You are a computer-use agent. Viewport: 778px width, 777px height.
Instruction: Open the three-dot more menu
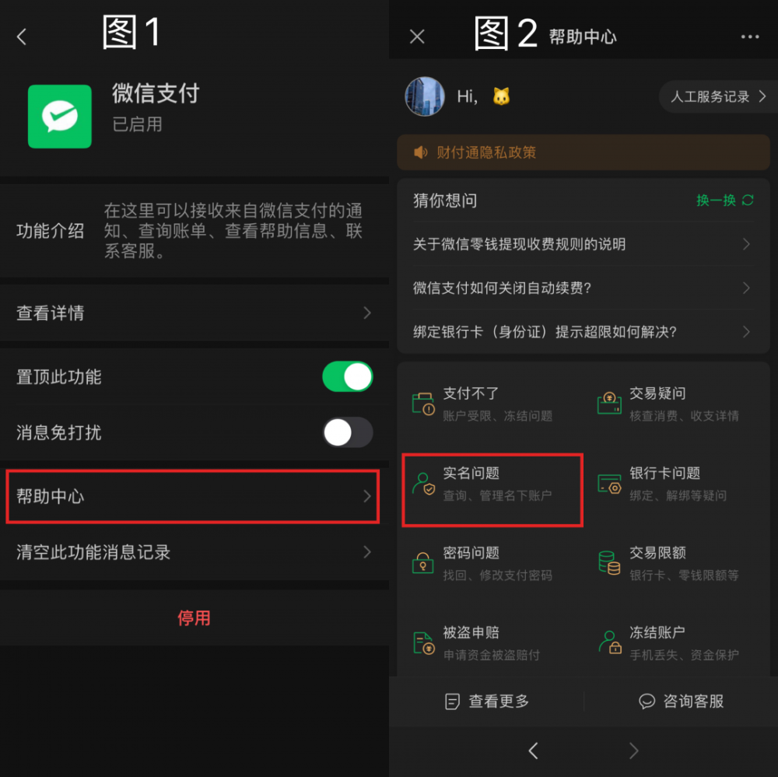click(x=750, y=37)
